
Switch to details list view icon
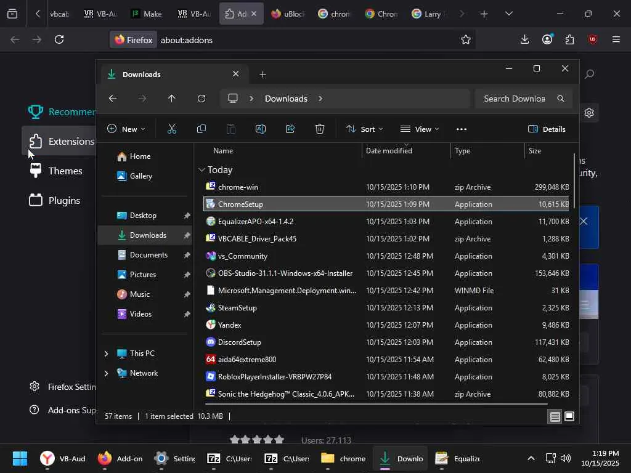555,417
